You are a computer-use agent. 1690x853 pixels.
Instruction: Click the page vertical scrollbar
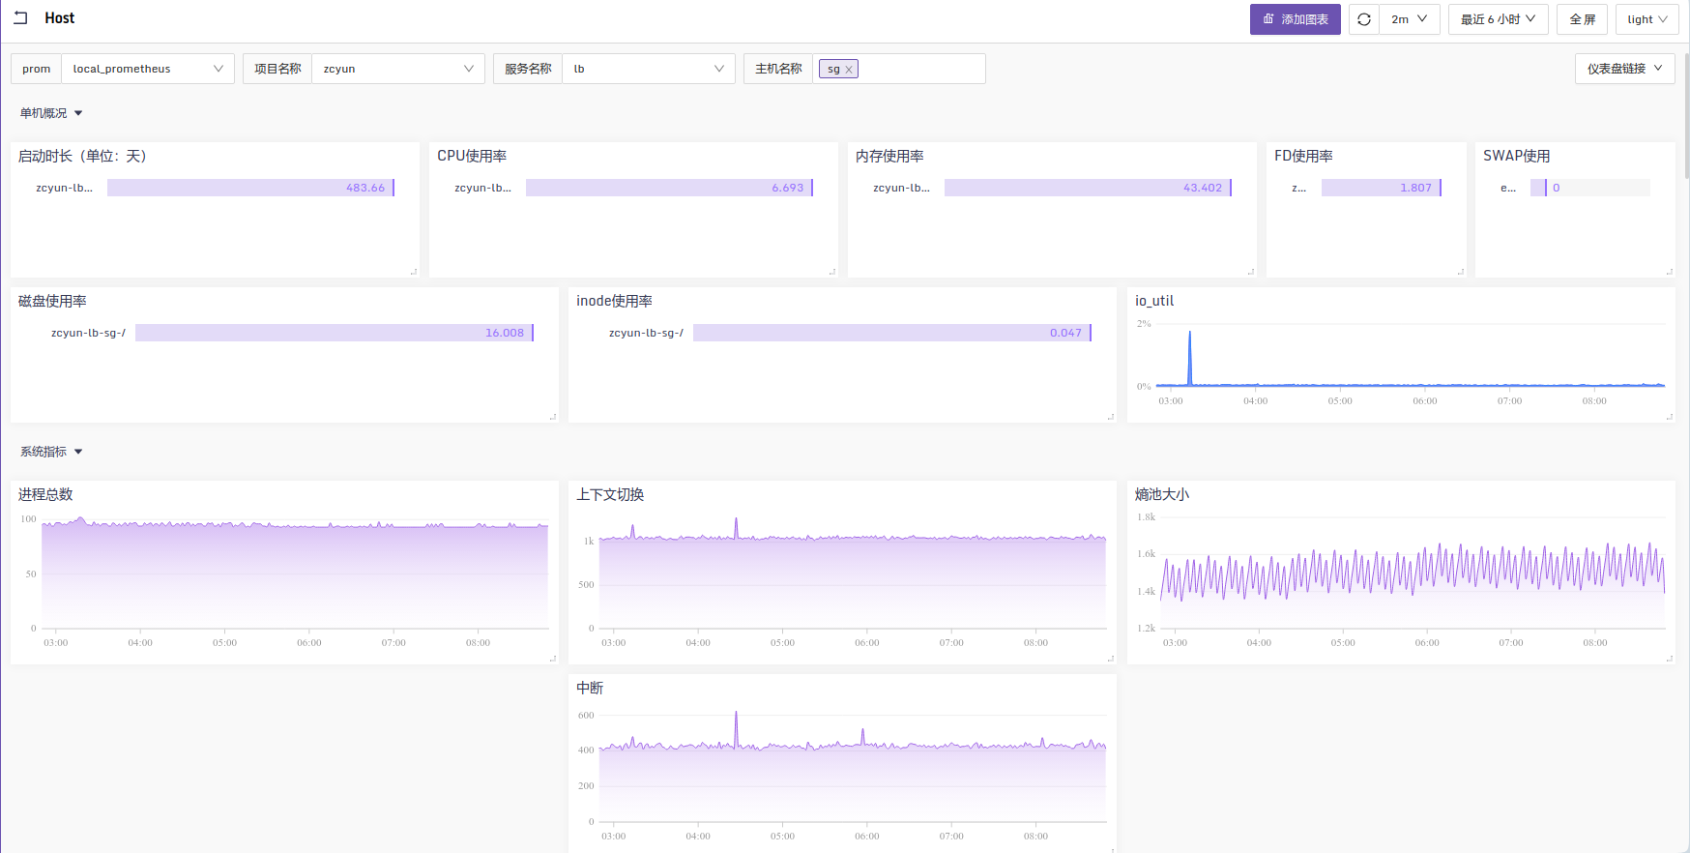pyautogui.click(x=1686, y=116)
